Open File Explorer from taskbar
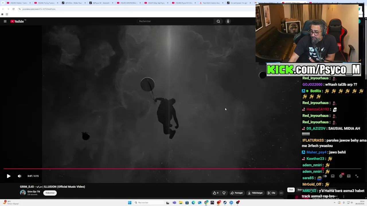This screenshot has height=206, width=367. tap(181, 203)
